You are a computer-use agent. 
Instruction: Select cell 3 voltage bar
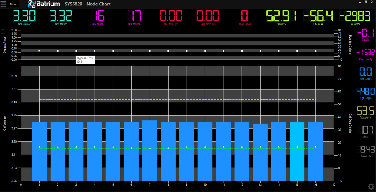pos(76,151)
